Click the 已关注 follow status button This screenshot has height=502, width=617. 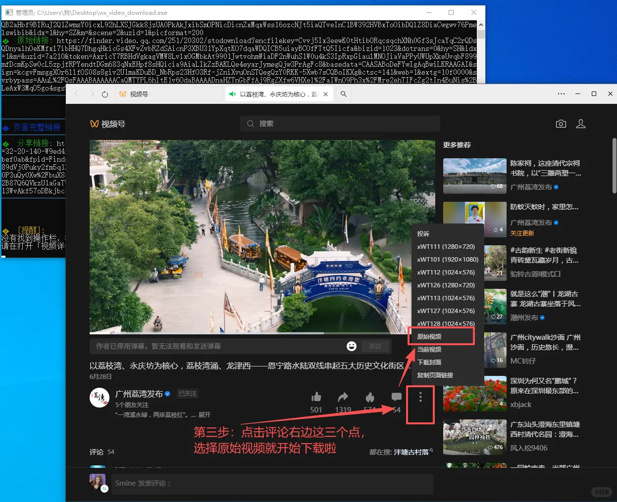click(188, 394)
